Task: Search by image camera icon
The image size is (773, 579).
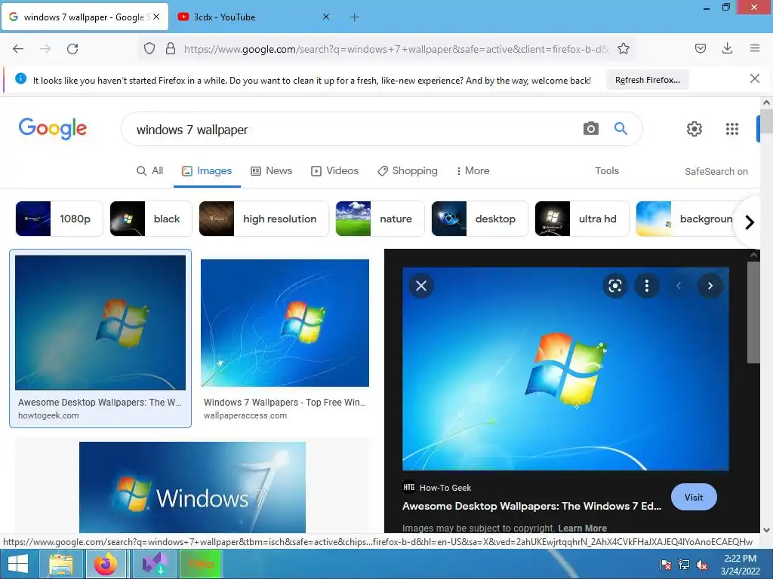Action: tap(590, 128)
